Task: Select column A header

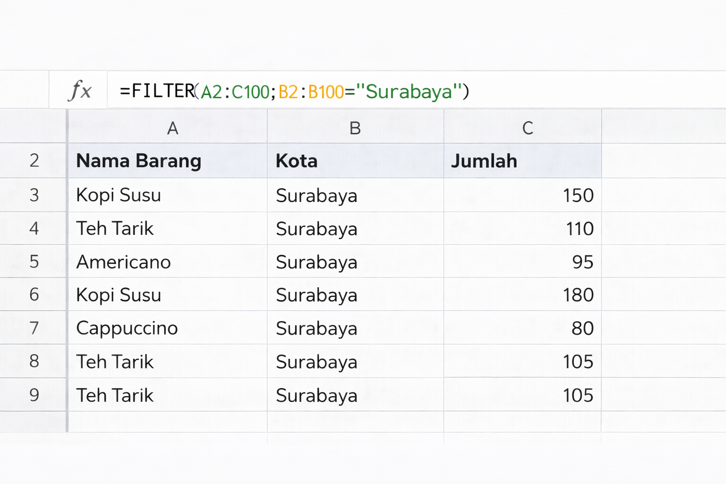Action: click(173, 128)
